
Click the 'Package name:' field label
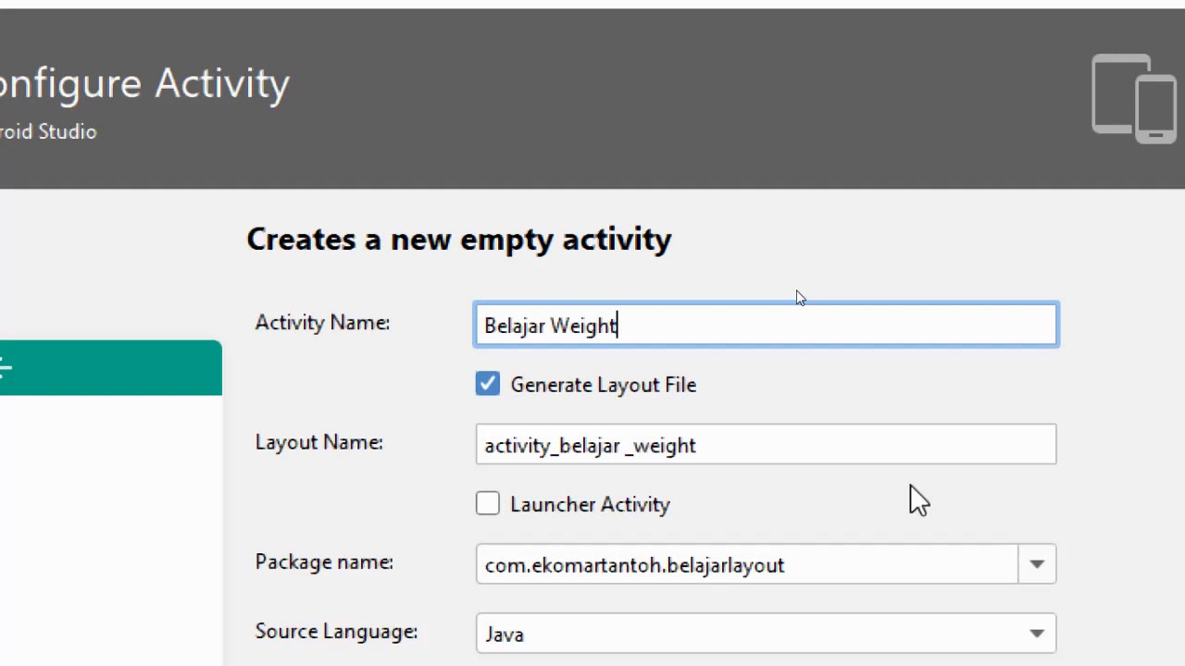pyautogui.click(x=324, y=562)
